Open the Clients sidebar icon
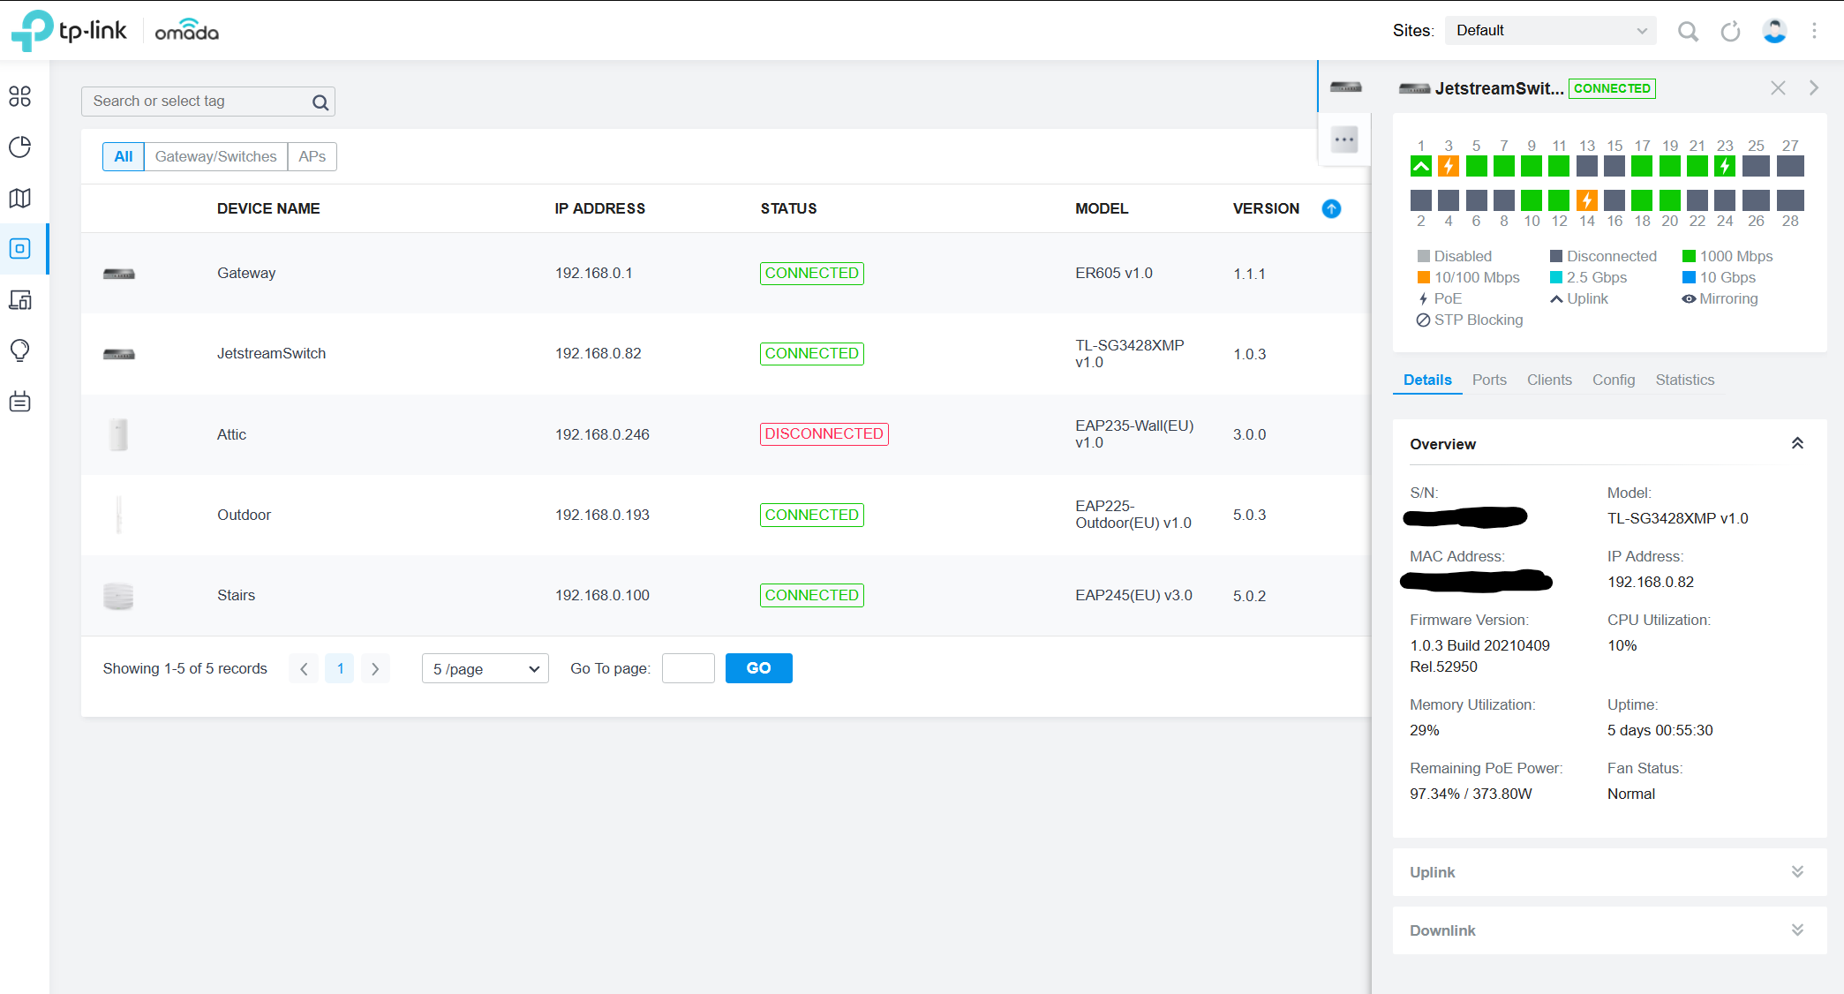Screen dimensions: 1844x994 pos(20,300)
